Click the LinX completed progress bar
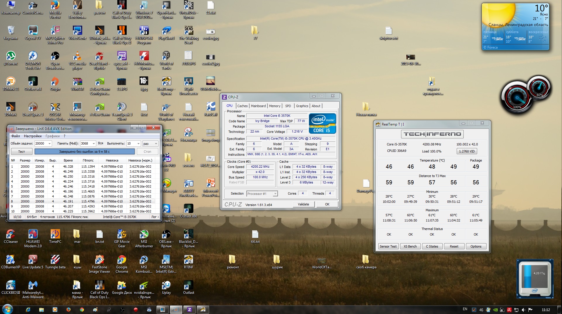This screenshot has height=314, width=562. click(x=85, y=152)
